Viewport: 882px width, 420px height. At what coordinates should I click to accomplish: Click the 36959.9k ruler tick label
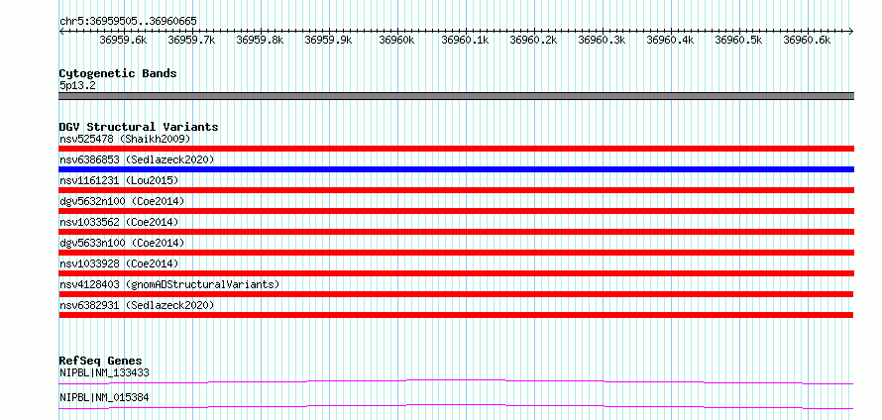tap(328, 40)
